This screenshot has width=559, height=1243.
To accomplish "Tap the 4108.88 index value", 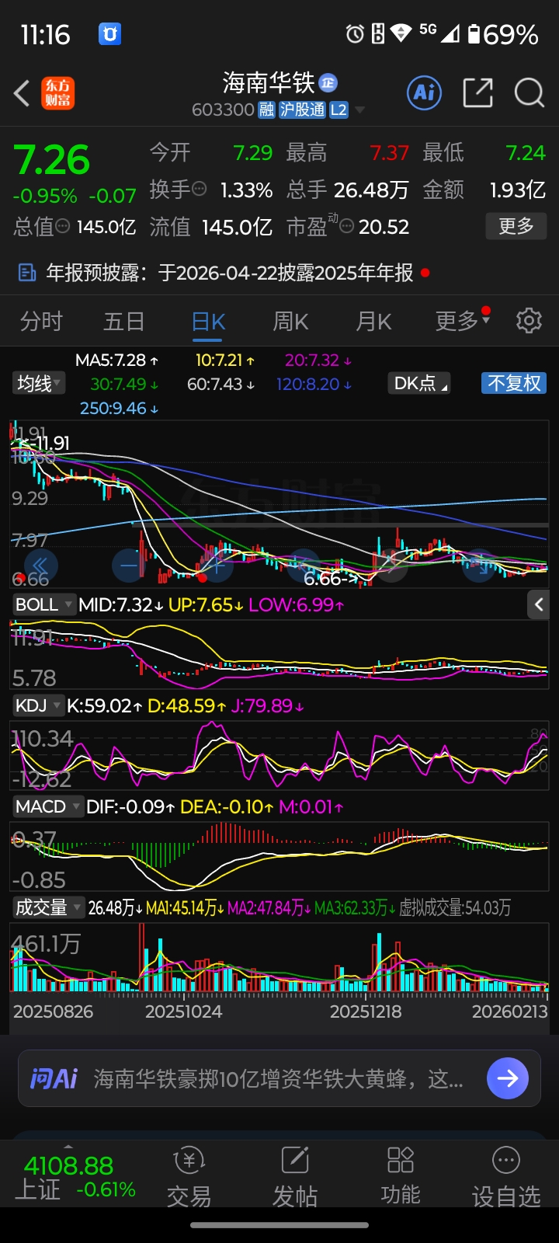I will (x=68, y=1165).
